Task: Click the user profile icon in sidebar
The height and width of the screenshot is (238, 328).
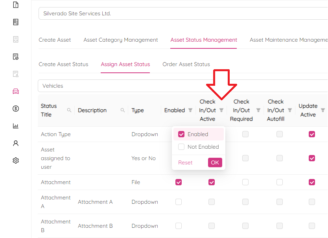Action: 16,143
